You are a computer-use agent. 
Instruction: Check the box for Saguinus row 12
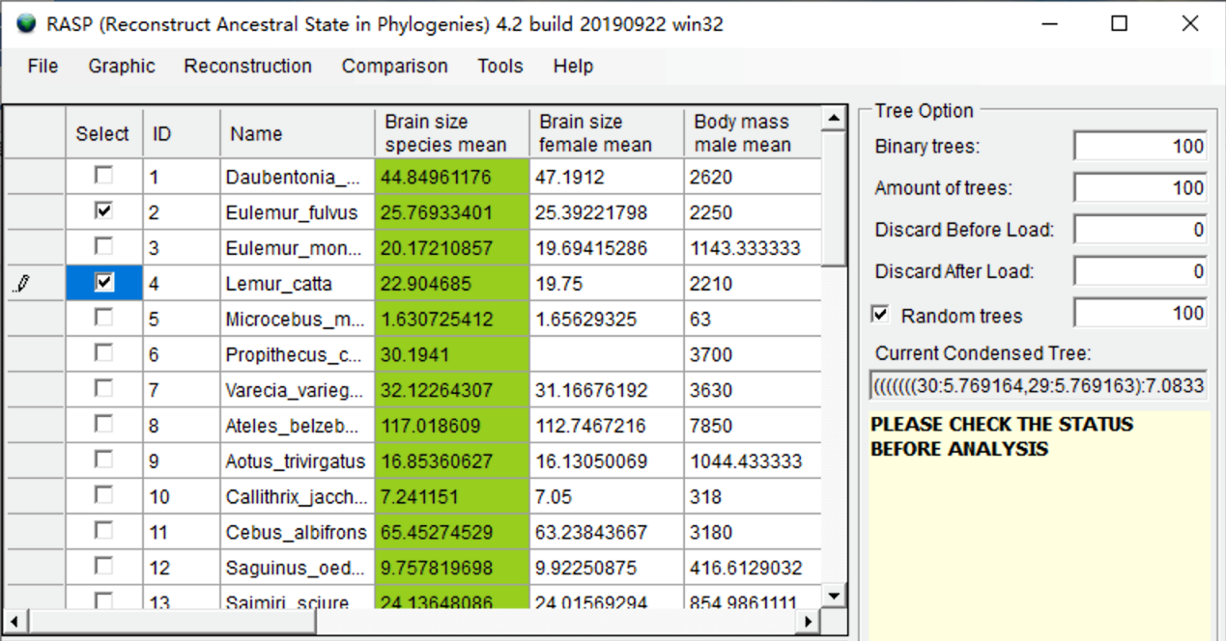tap(103, 565)
